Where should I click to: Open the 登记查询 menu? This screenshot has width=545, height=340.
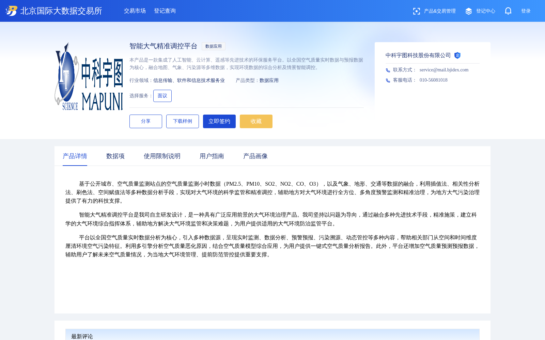(x=165, y=11)
